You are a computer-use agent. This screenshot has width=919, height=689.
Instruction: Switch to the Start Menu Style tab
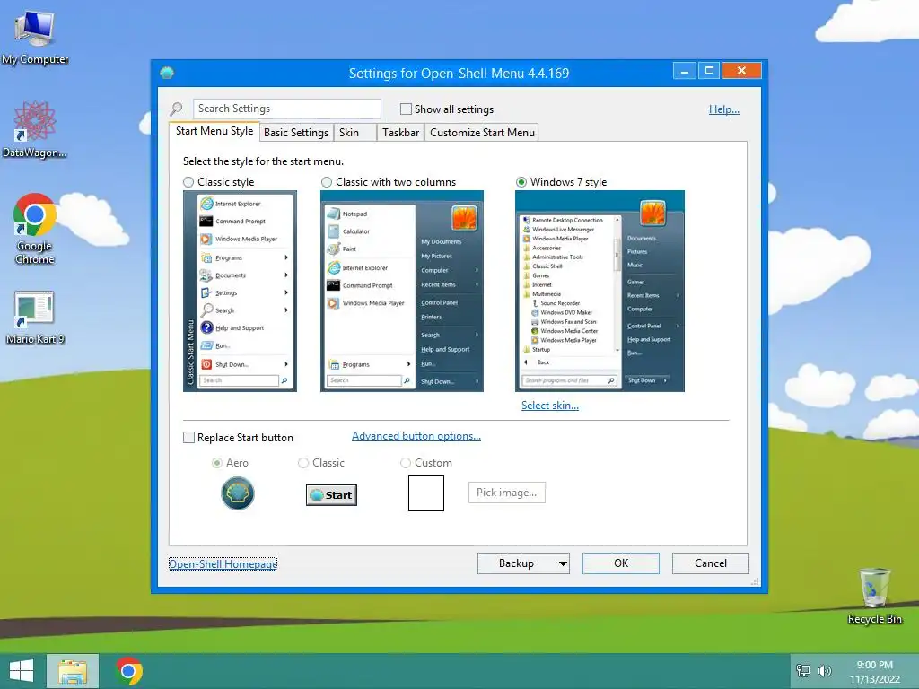pyautogui.click(x=214, y=131)
